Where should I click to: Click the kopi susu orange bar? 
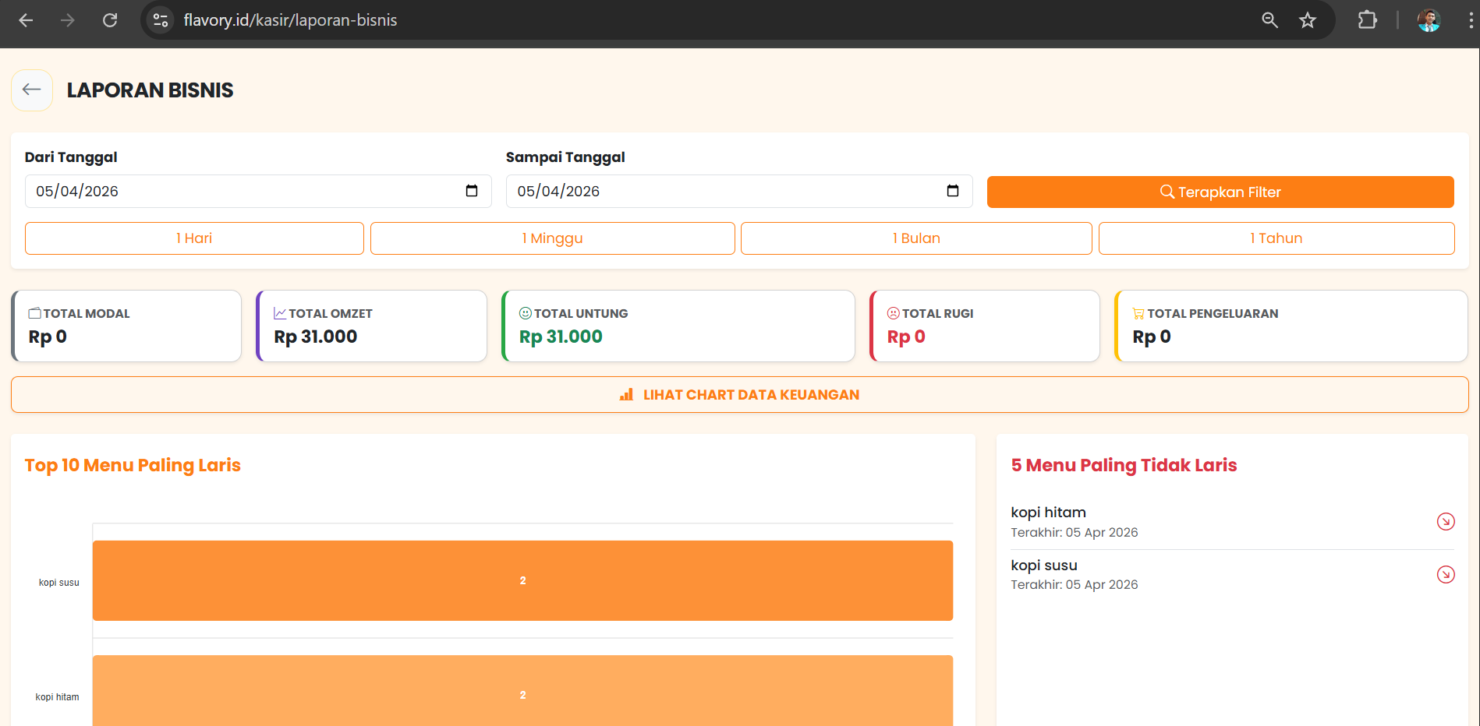(x=522, y=581)
